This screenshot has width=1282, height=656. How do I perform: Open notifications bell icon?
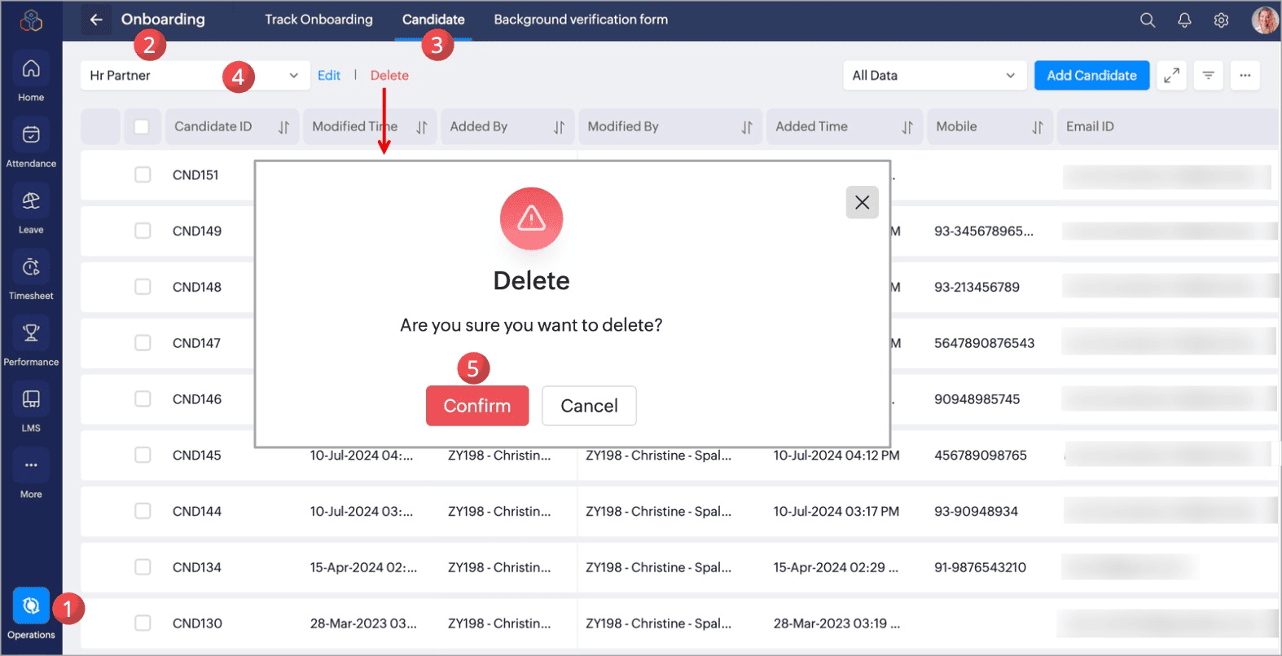point(1184,20)
